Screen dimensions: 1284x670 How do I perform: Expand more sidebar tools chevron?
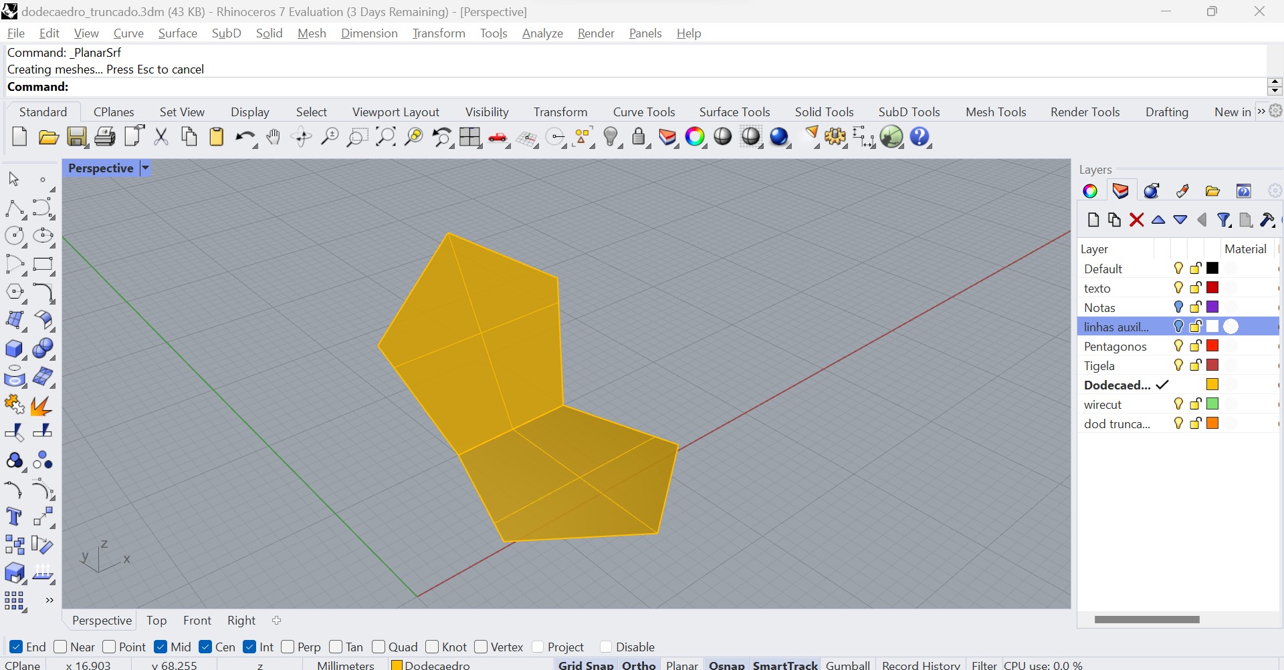click(49, 601)
